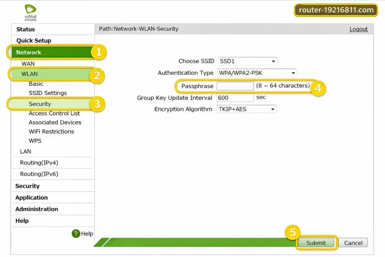Click the Cancel button
Viewport: 385px width, 257px height.
click(353, 243)
